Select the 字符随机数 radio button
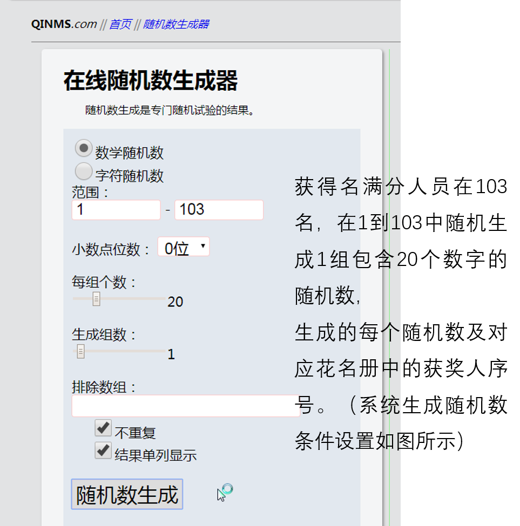The image size is (520, 526). tap(84, 171)
